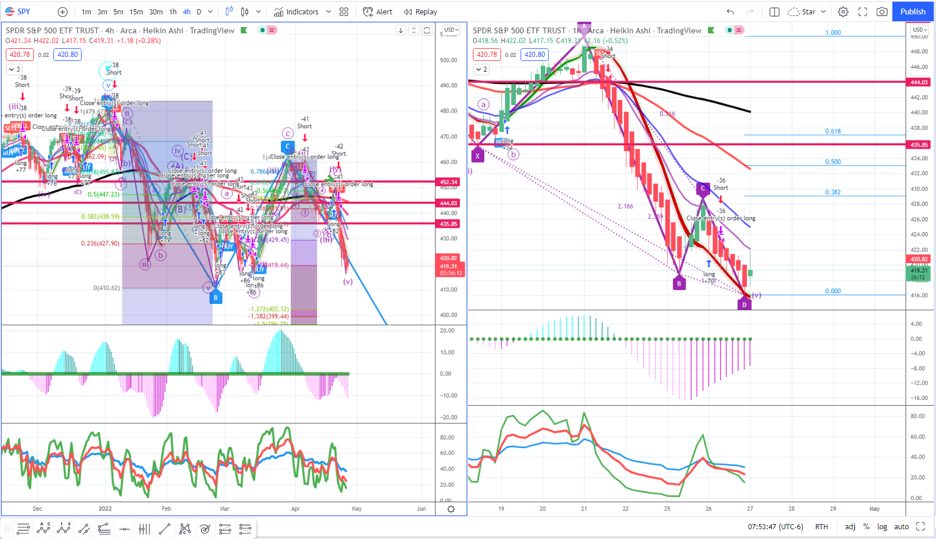Open the indicator templates grid icon

(x=344, y=11)
